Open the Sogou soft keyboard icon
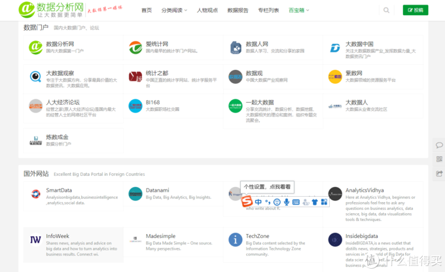The image size is (445, 272). click(x=296, y=202)
